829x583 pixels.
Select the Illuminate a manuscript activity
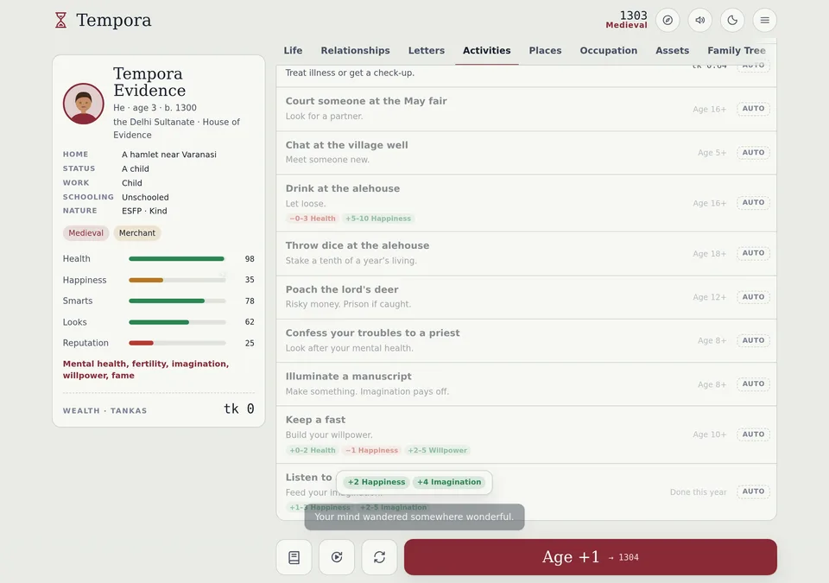pyautogui.click(x=526, y=384)
